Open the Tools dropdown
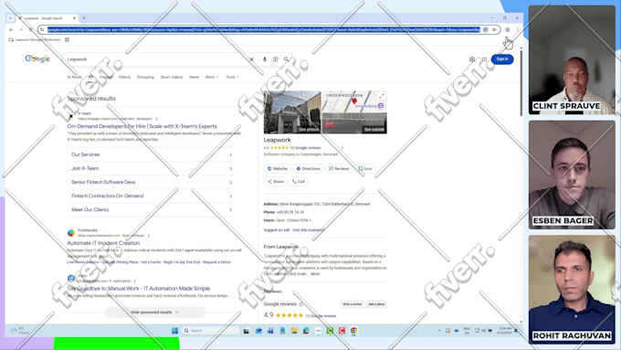This screenshot has width=621, height=350. (232, 77)
